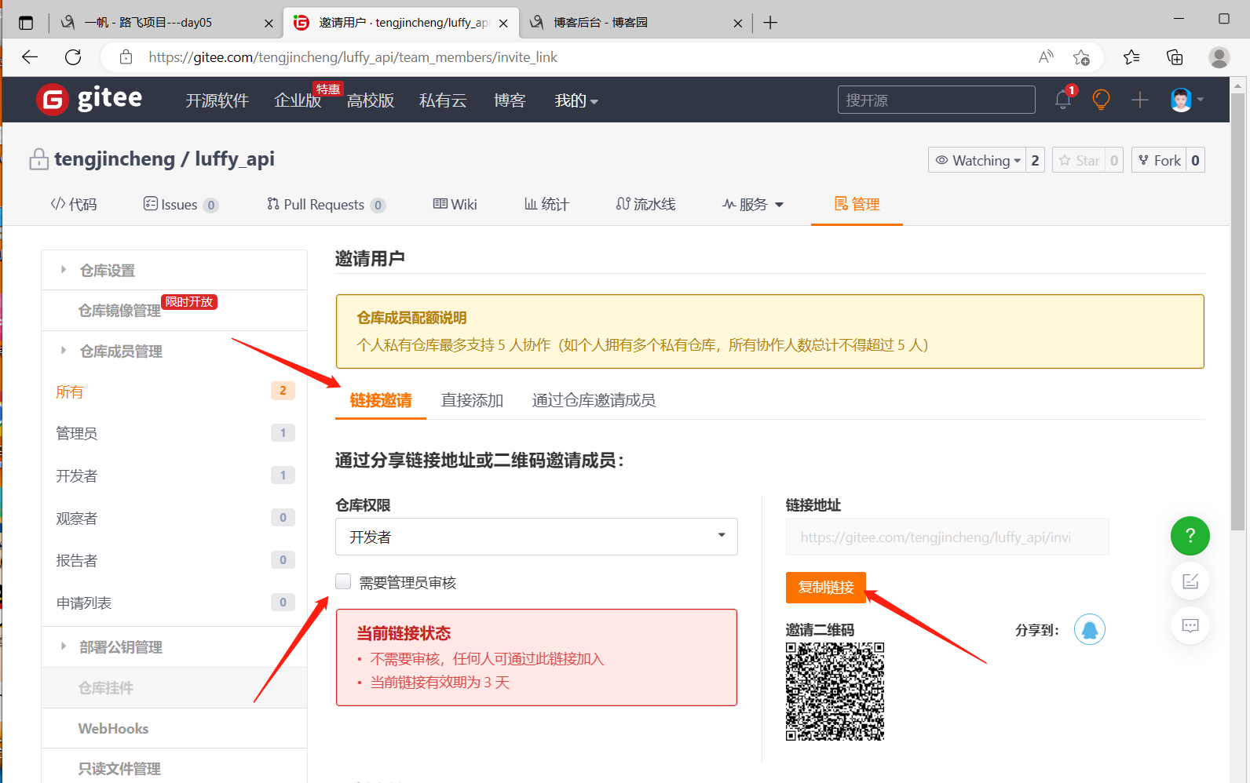Click the browser back arrow
This screenshot has width=1250, height=783.
click(30, 56)
